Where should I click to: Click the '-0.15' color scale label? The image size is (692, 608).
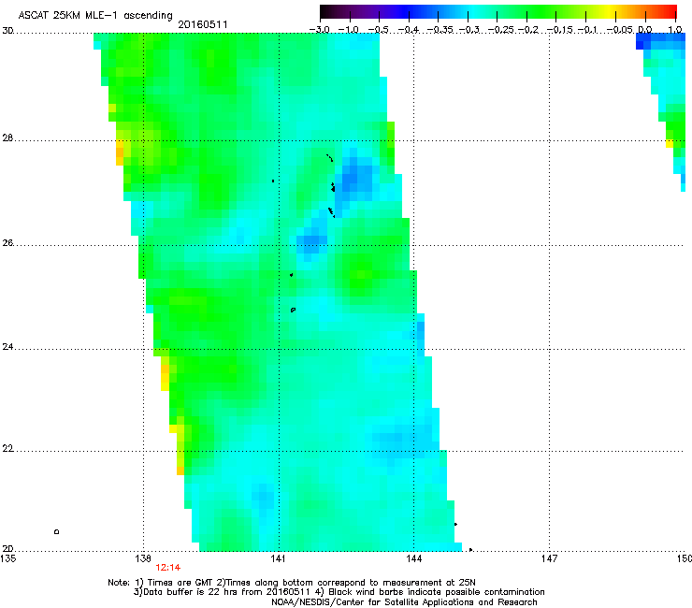point(559,30)
